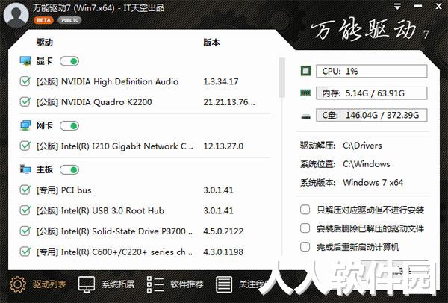Click the CPU chip icon
The height and width of the screenshot is (303, 448).
305,71
